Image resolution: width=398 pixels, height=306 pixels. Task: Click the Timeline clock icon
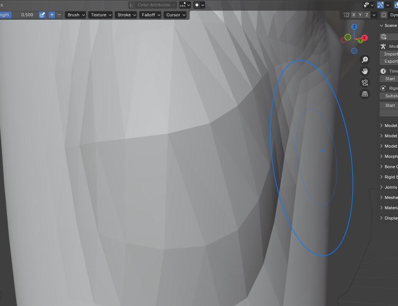pos(383,71)
